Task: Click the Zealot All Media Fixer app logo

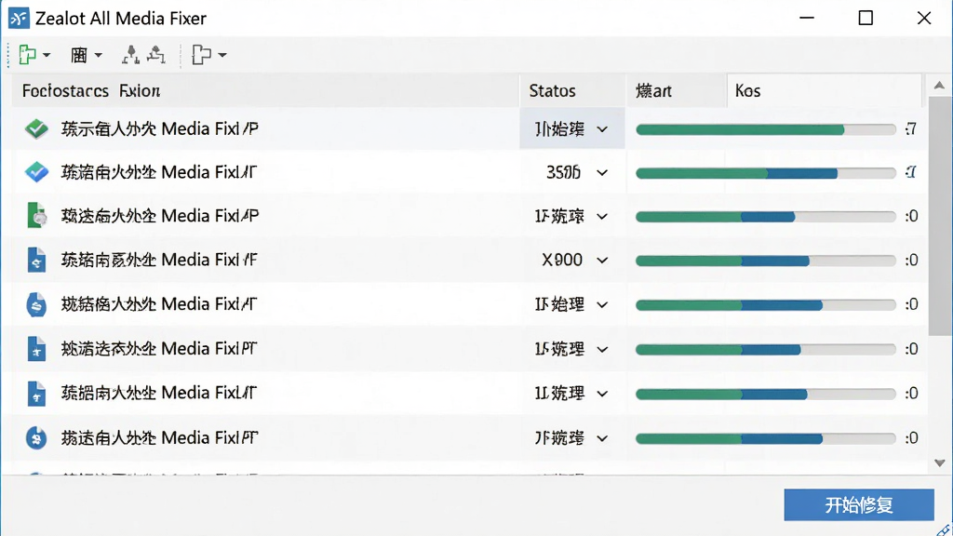Action: (x=19, y=19)
